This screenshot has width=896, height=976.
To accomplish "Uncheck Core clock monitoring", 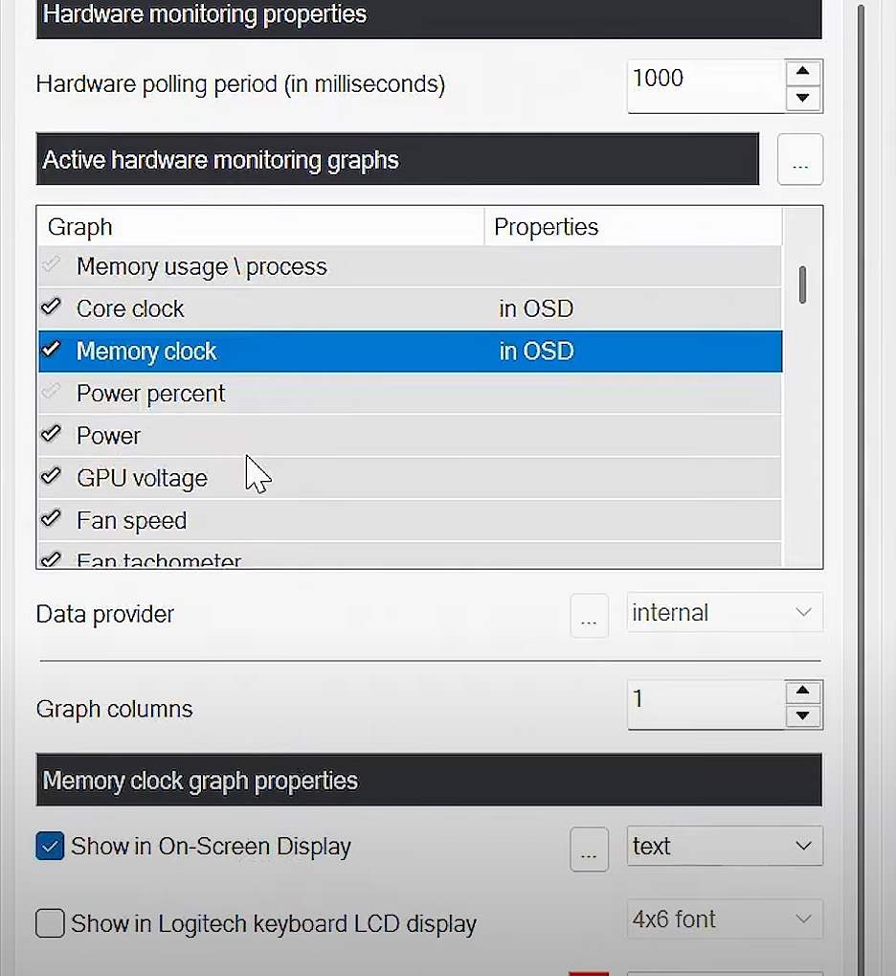I will (x=51, y=307).
